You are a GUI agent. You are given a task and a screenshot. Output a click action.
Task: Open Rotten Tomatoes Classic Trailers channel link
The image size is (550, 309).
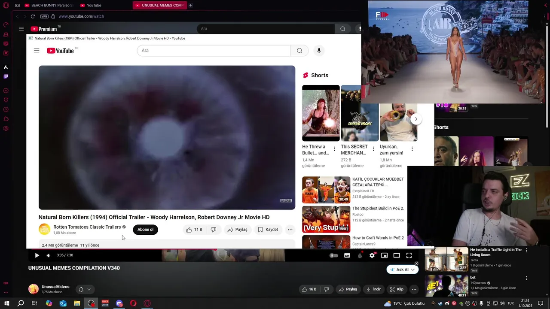[87, 227]
